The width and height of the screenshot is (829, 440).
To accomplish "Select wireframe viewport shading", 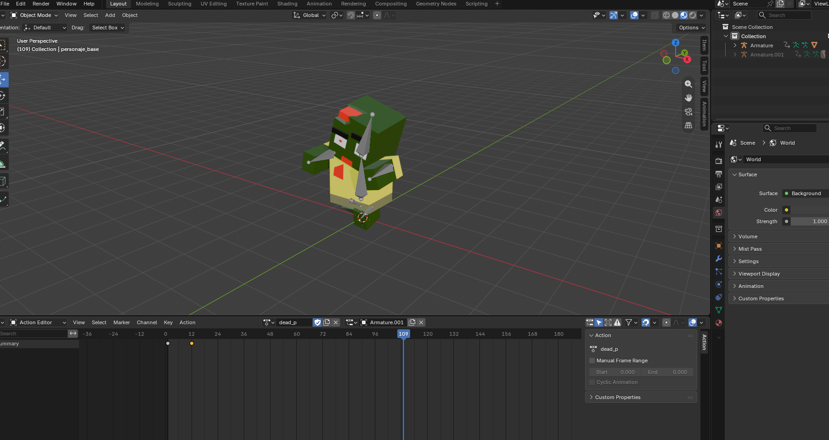I will [666, 15].
